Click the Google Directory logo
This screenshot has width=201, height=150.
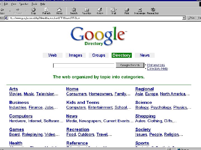[x=99, y=36]
